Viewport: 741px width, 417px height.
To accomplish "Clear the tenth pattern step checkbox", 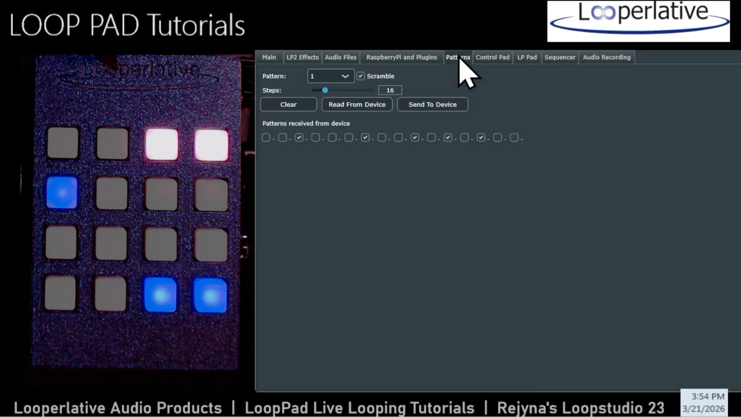I will click(x=415, y=138).
